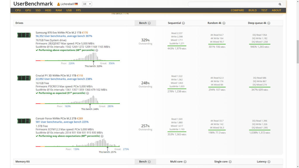Click the Memory Kit section header

pyautogui.click(x=22, y=162)
